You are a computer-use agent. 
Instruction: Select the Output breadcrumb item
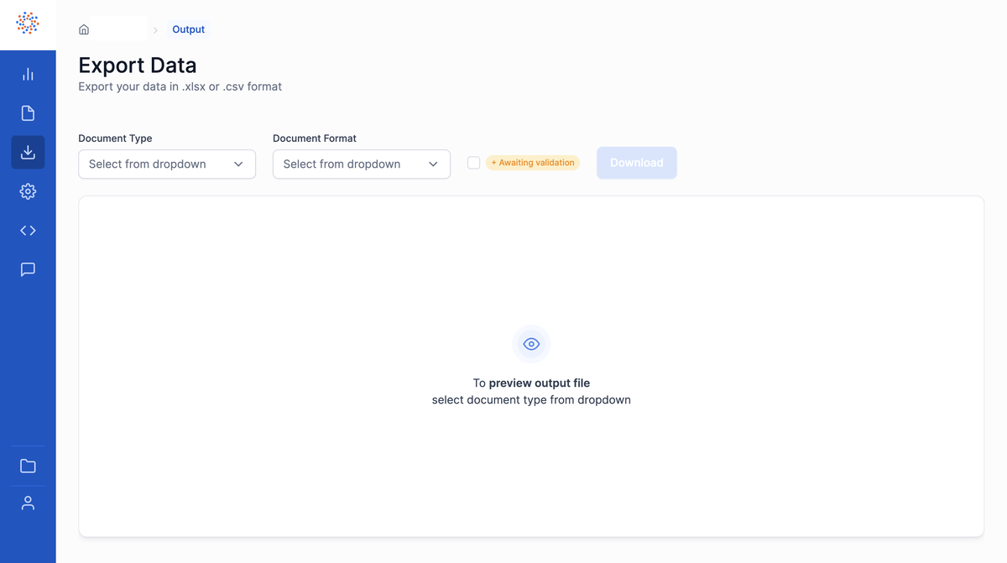click(x=188, y=29)
